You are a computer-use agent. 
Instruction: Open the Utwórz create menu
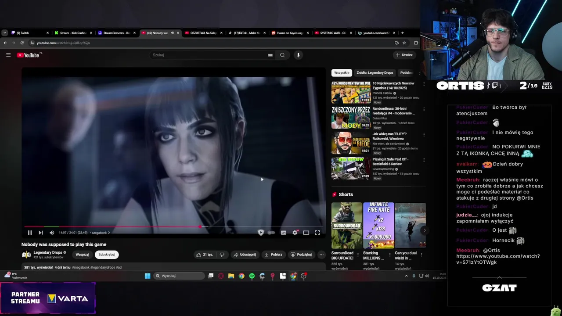404,55
